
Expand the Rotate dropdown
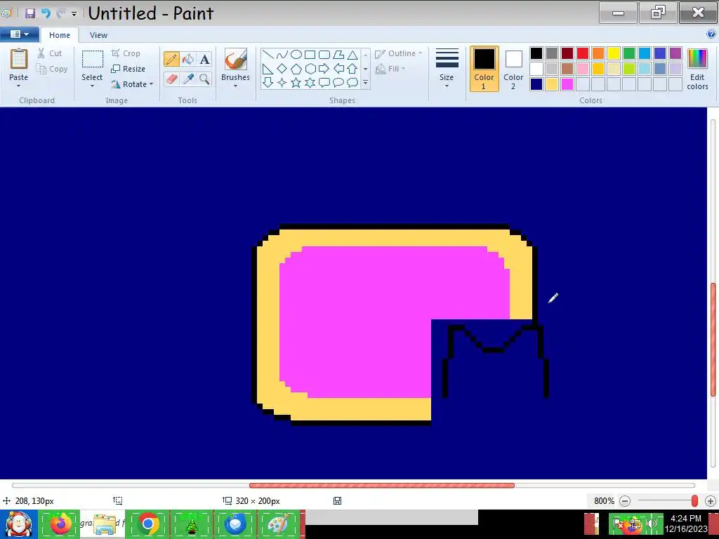tap(152, 84)
